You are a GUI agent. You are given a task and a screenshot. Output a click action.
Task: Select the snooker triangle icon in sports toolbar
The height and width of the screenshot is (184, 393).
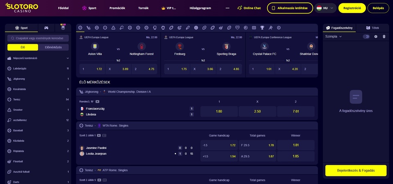[113, 28]
